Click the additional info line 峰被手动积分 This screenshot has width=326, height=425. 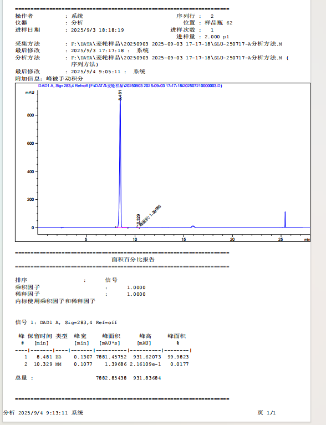[x=65, y=79]
